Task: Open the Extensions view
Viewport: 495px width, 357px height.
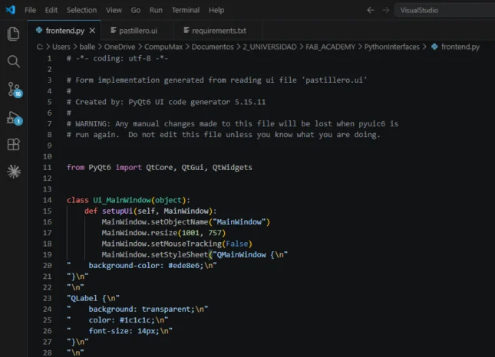Action: (x=13, y=144)
